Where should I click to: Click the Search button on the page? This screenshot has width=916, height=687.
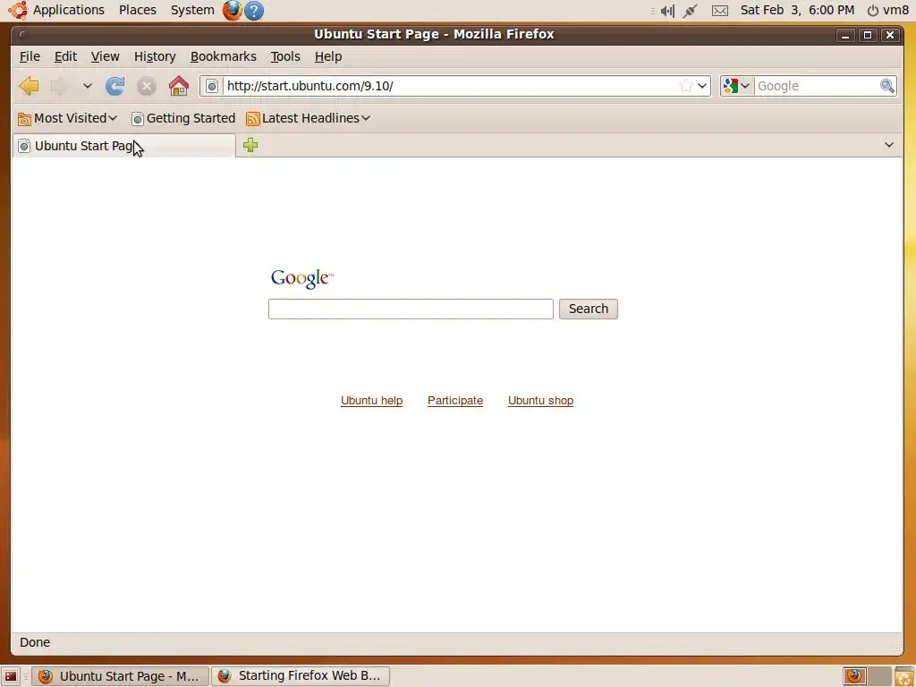[x=589, y=309]
